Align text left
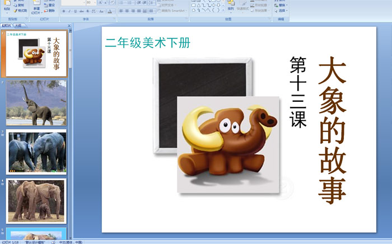The width and height of the screenshot is (392, 244). pos(122,11)
